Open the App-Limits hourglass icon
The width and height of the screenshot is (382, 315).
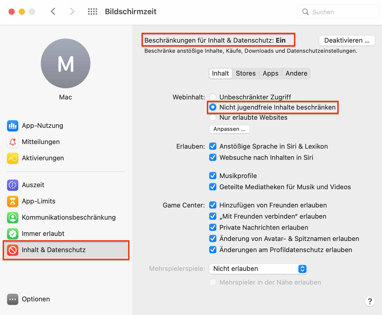coord(13,201)
